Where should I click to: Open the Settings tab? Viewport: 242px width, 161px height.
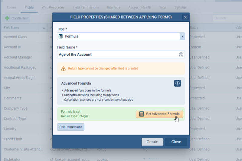180,7
